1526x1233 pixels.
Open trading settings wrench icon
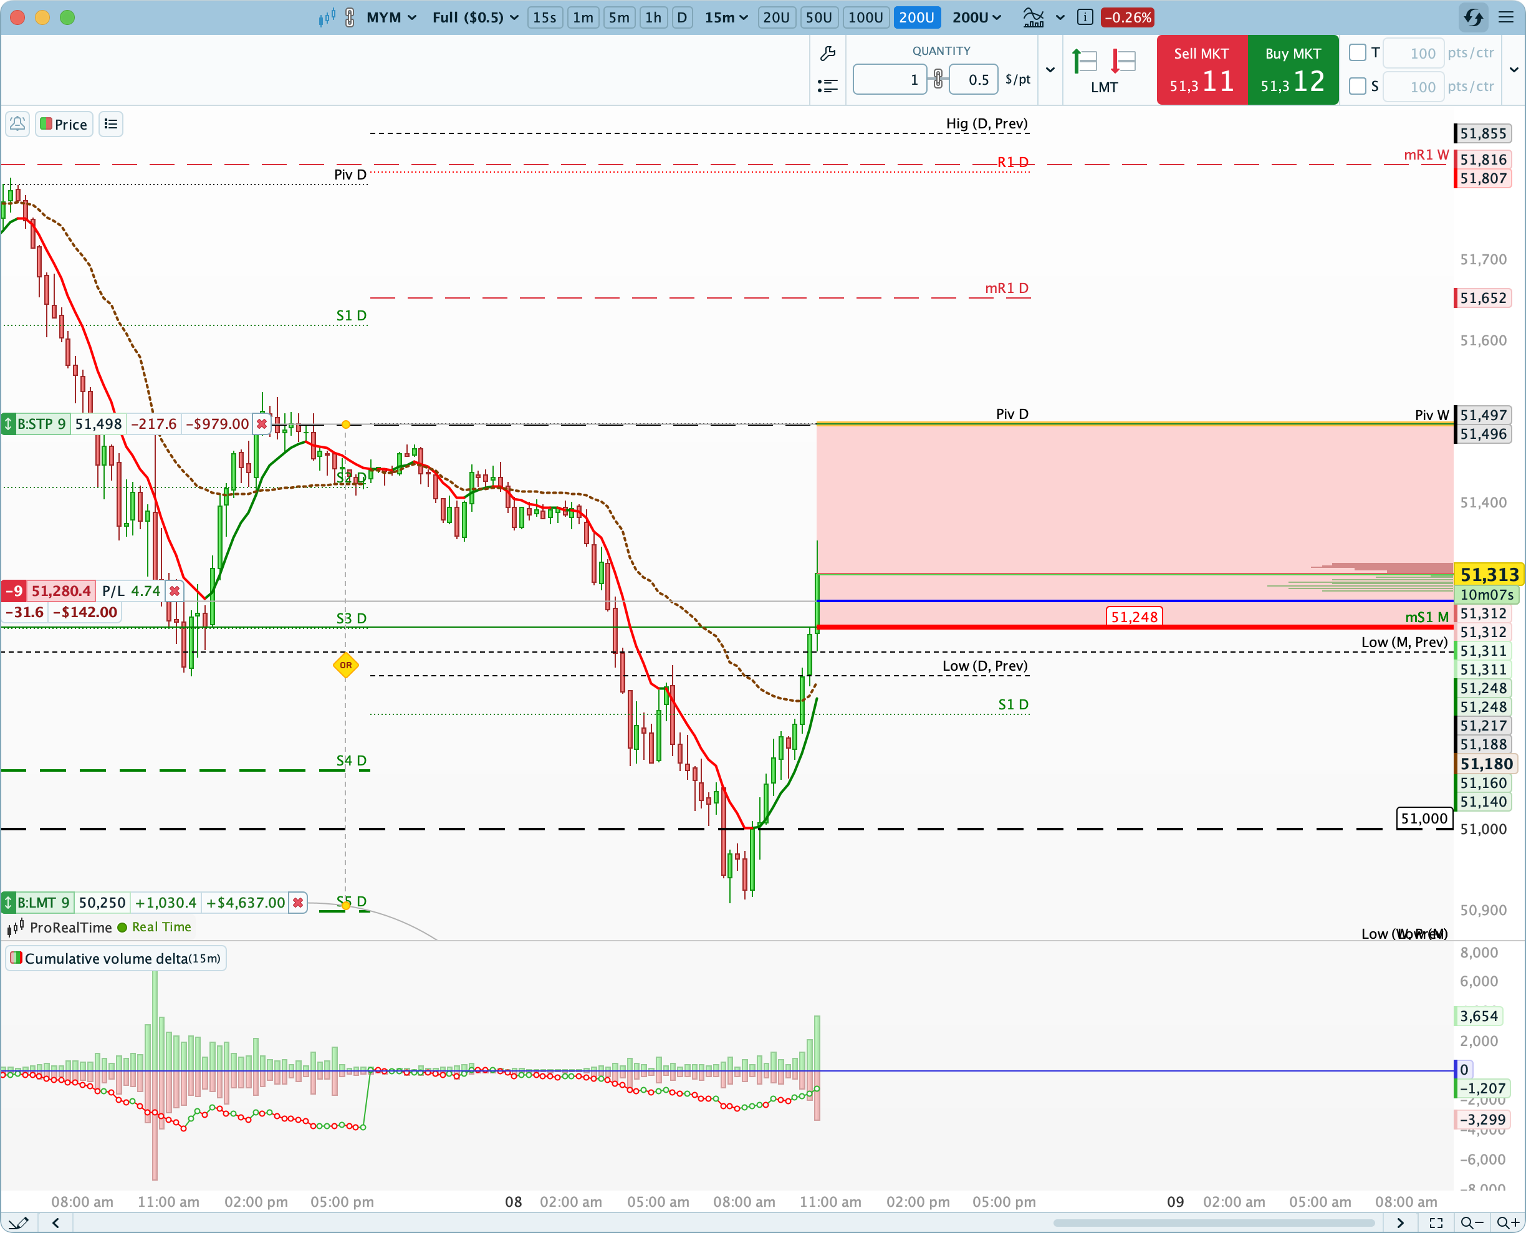click(x=827, y=54)
